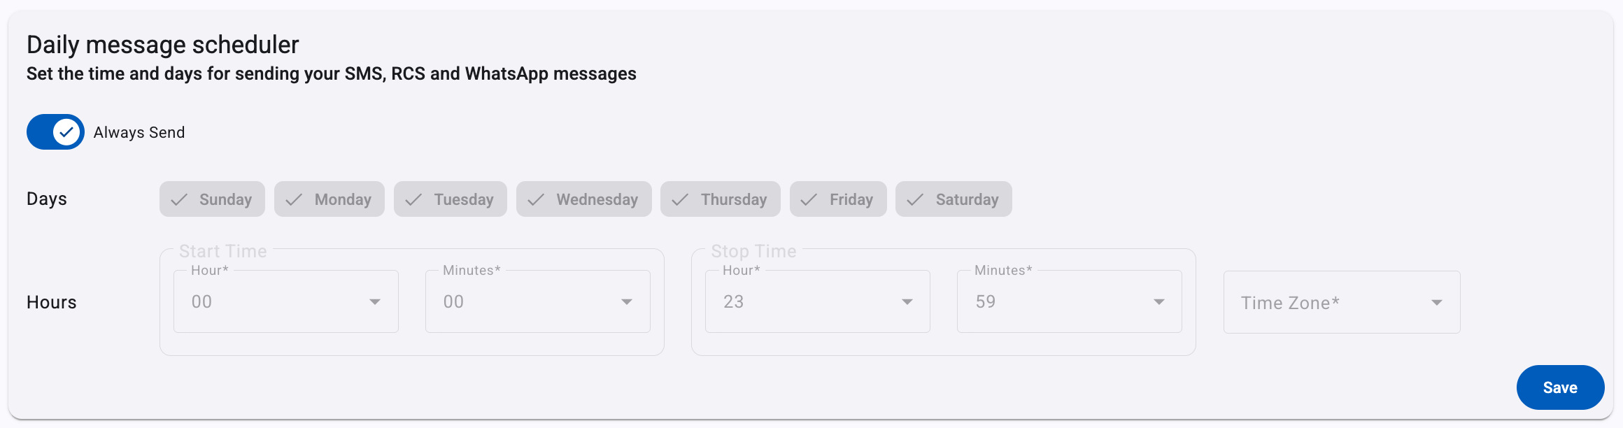Deselect the Sunday day chip
This screenshot has height=428, width=1623.
pyautogui.click(x=212, y=199)
